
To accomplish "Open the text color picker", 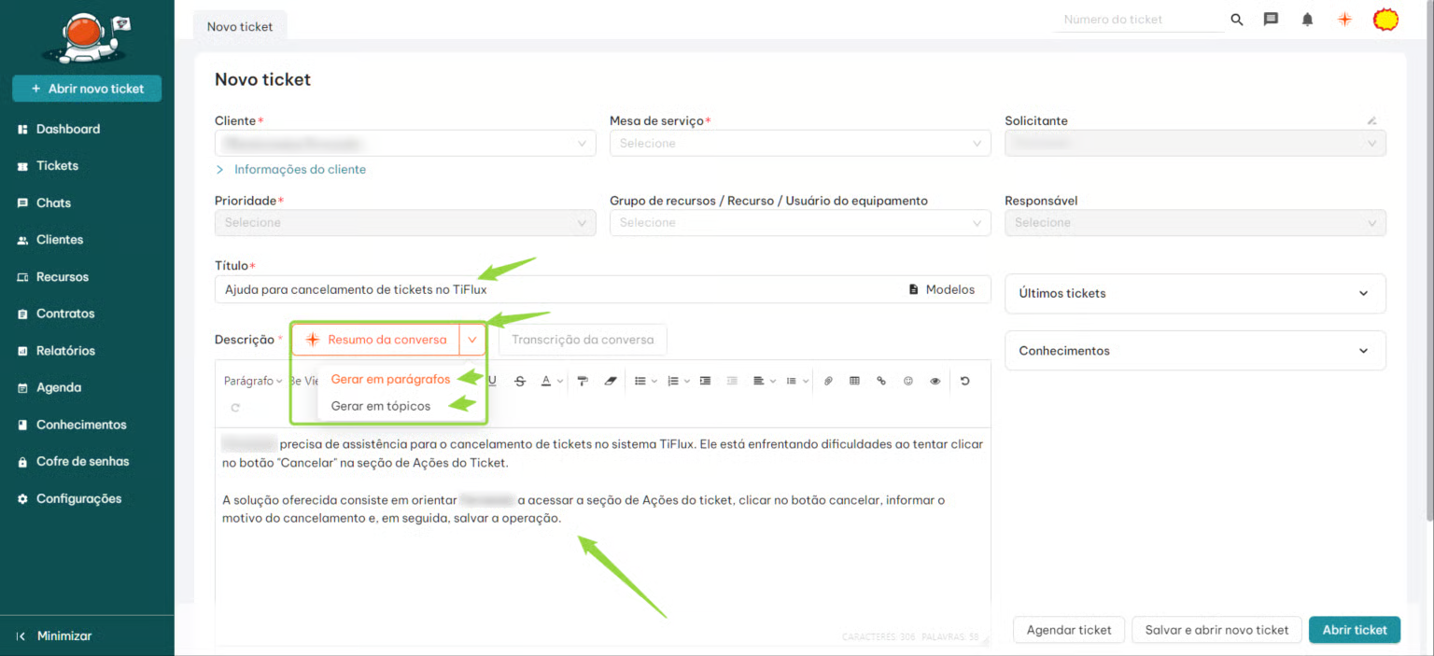I will [552, 381].
